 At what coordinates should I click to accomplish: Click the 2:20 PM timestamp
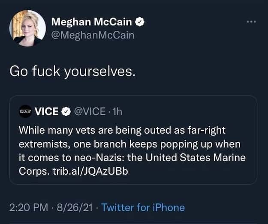point(28,208)
